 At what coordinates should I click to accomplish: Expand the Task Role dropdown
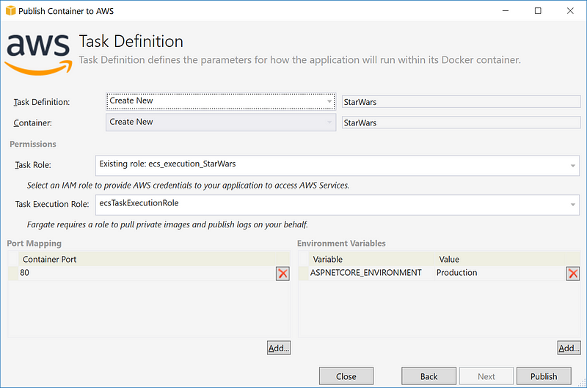click(x=337, y=165)
